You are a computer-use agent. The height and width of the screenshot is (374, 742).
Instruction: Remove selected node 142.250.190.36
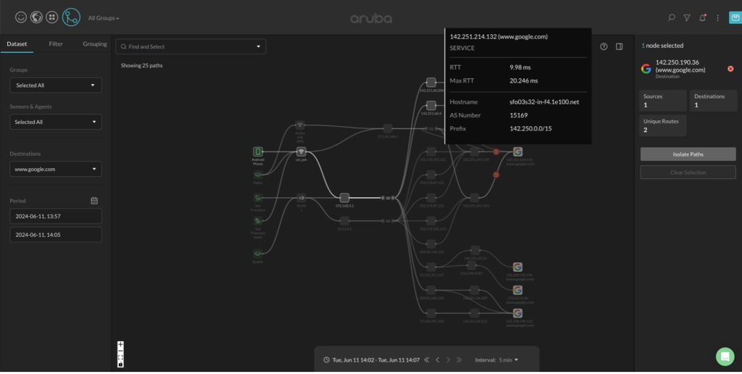click(730, 69)
